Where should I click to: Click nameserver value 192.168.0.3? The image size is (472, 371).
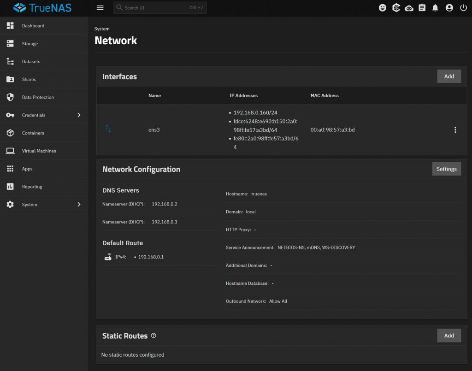click(165, 222)
